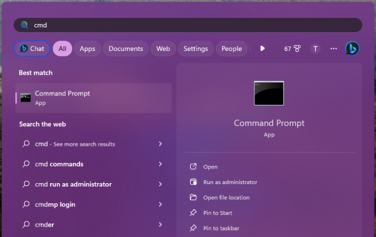376x237 pixels.
Task: Choose Pin to taskbar action
Action: click(x=221, y=228)
